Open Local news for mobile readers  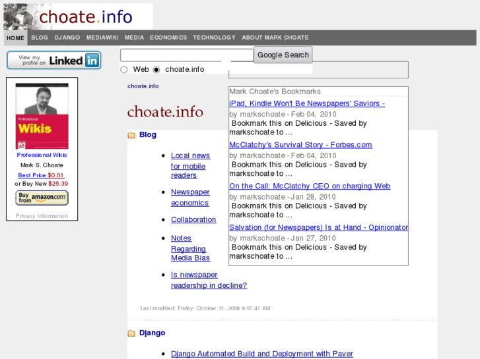[190, 165]
